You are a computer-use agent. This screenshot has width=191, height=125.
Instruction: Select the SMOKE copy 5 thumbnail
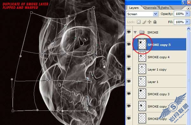point(142,44)
